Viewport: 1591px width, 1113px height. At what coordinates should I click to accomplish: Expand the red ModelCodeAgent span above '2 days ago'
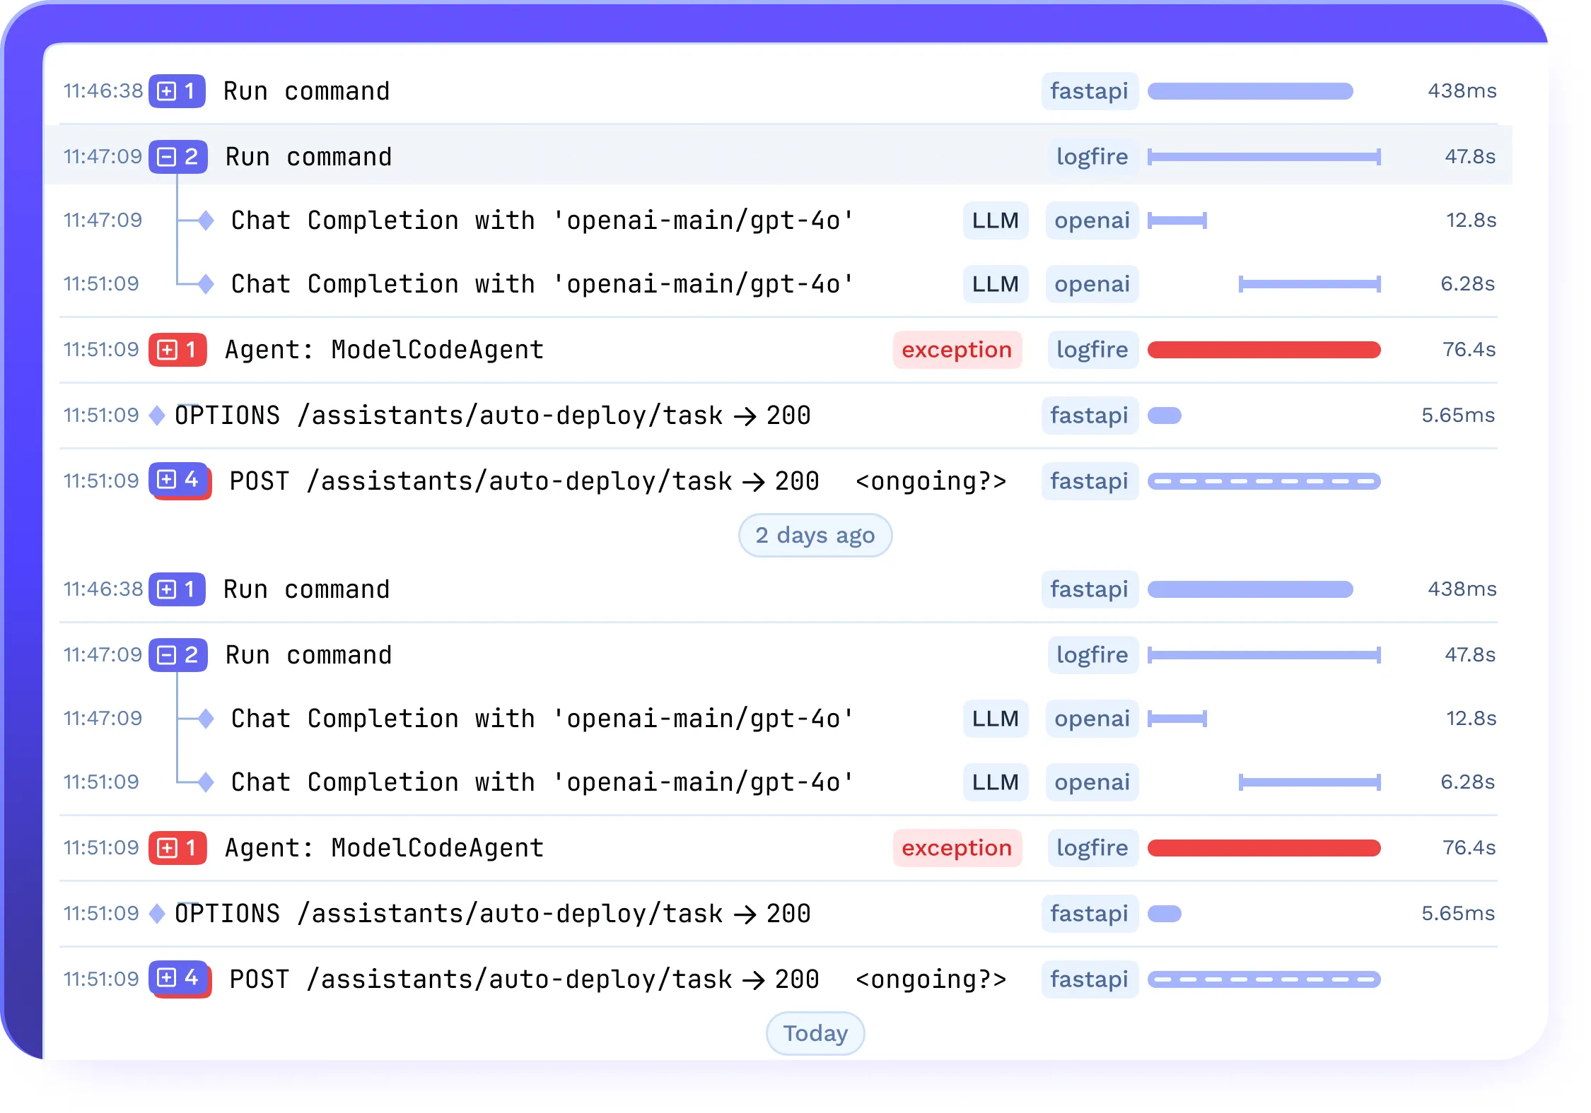point(168,350)
